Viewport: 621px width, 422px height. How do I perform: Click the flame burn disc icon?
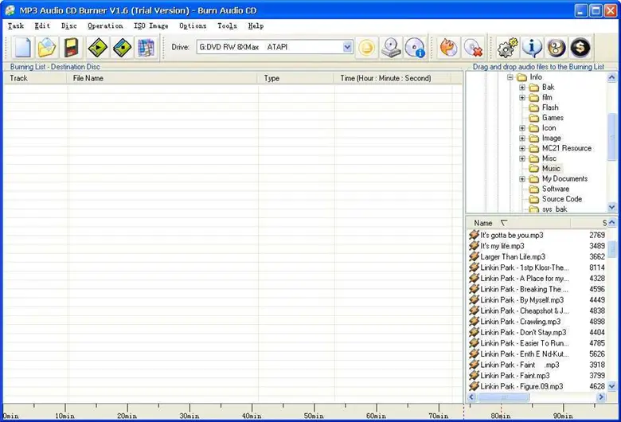449,48
